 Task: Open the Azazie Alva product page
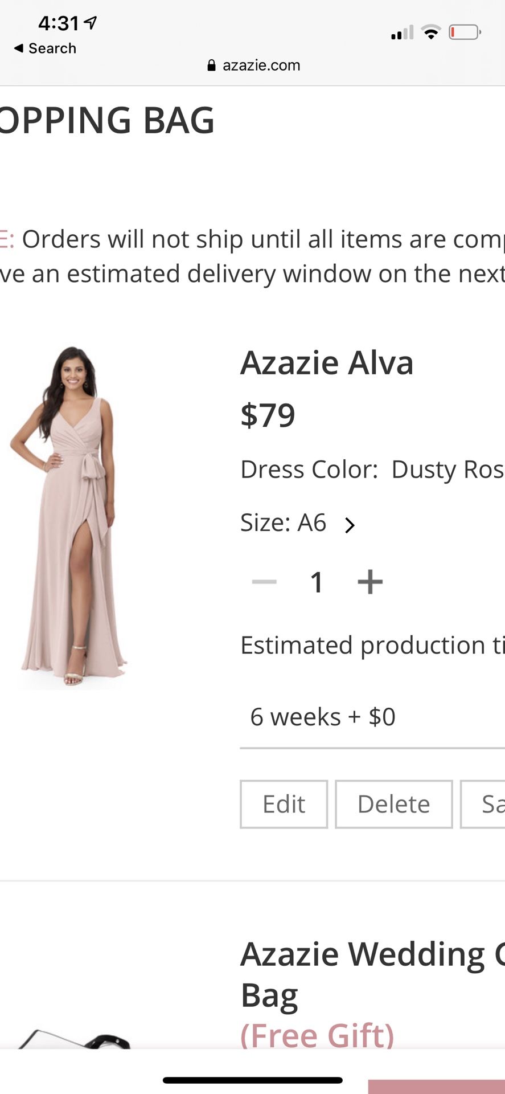[x=326, y=362]
